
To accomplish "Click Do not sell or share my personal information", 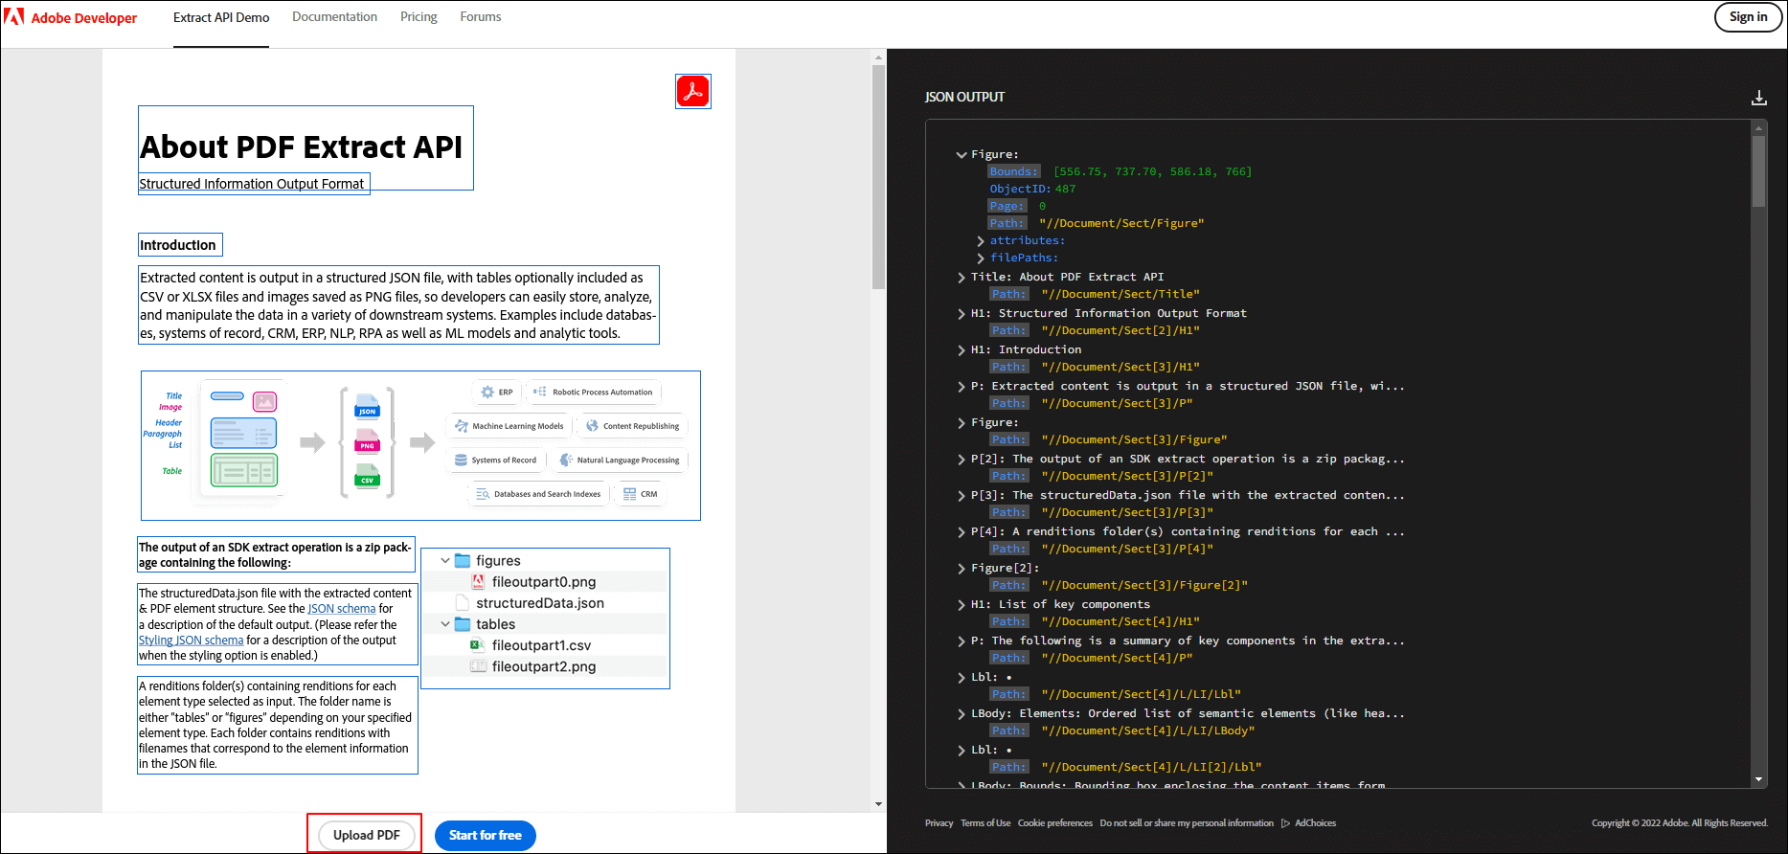I will click(1187, 823).
